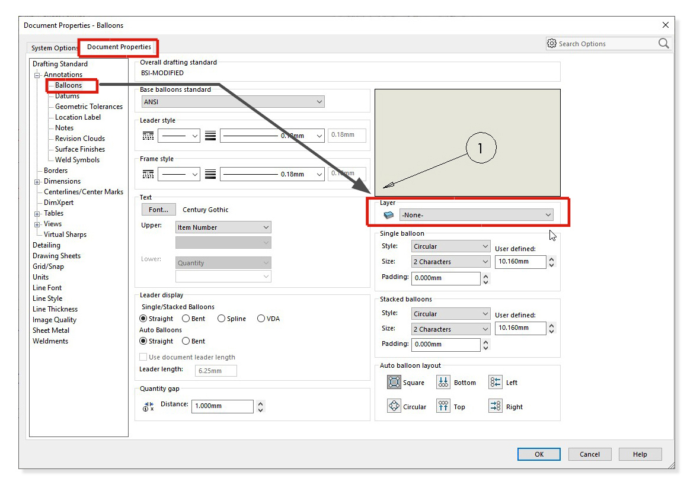The image size is (700, 488).
Task: Open the Base balloons standard dropdown
Action: coord(232,102)
